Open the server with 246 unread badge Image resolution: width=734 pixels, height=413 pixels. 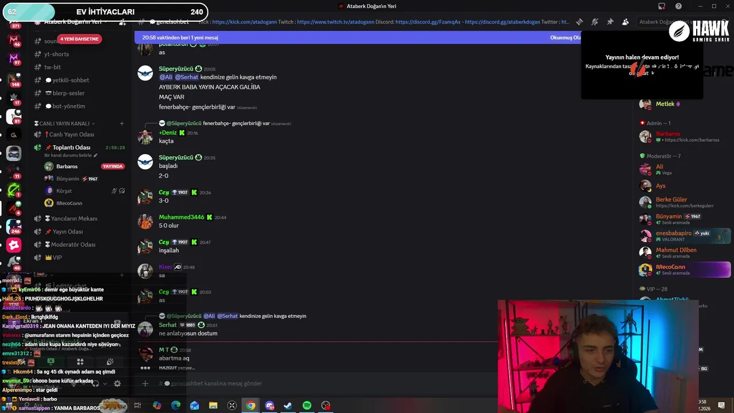click(14, 227)
